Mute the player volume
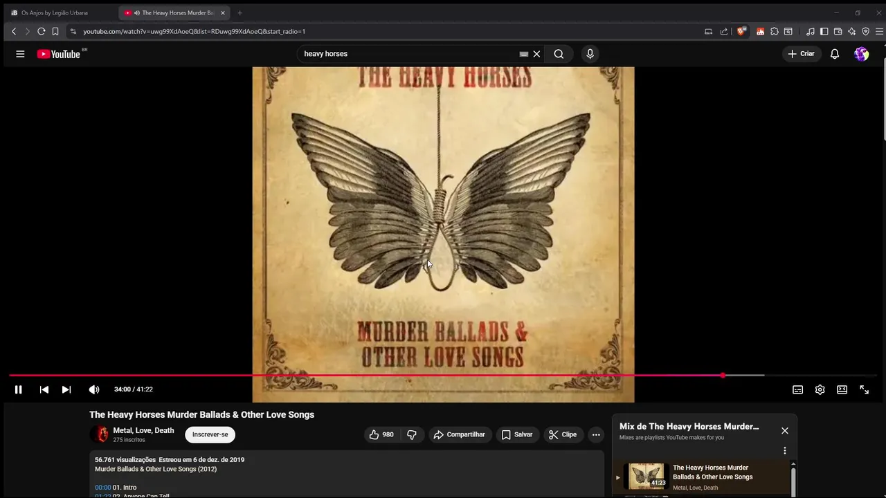This screenshot has height=498, width=886. pos(94,389)
